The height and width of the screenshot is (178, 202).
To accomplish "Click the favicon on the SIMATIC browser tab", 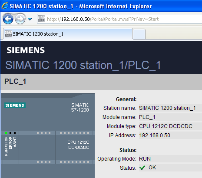I will click(8, 34).
